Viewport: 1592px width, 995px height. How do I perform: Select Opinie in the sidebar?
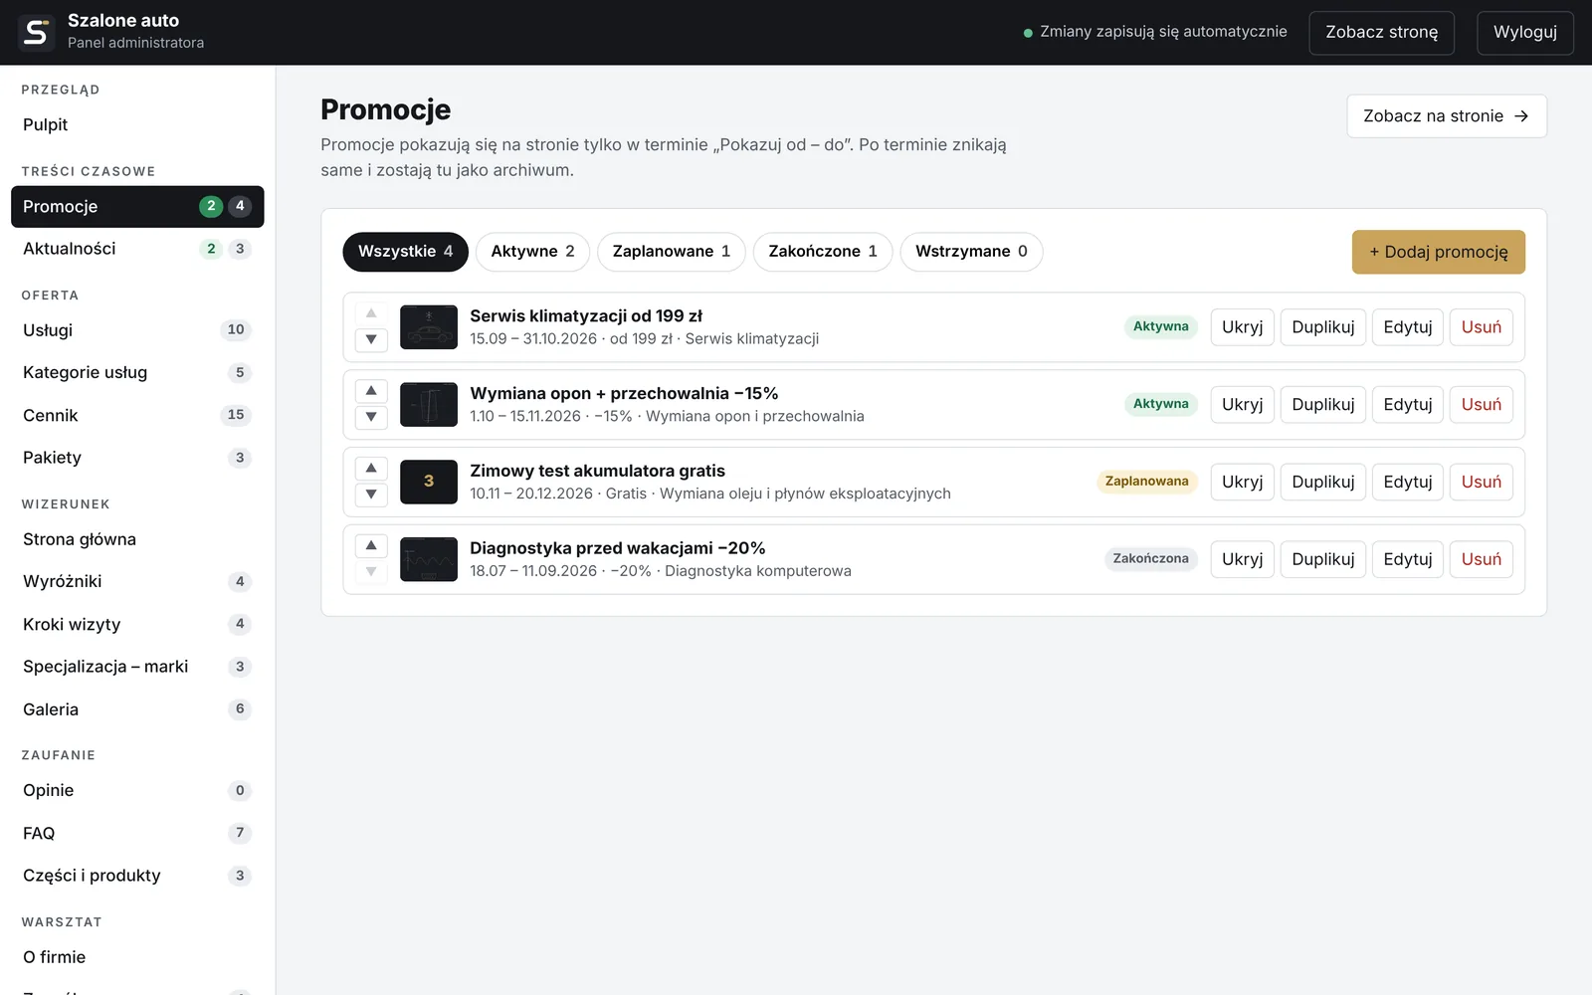click(x=137, y=790)
